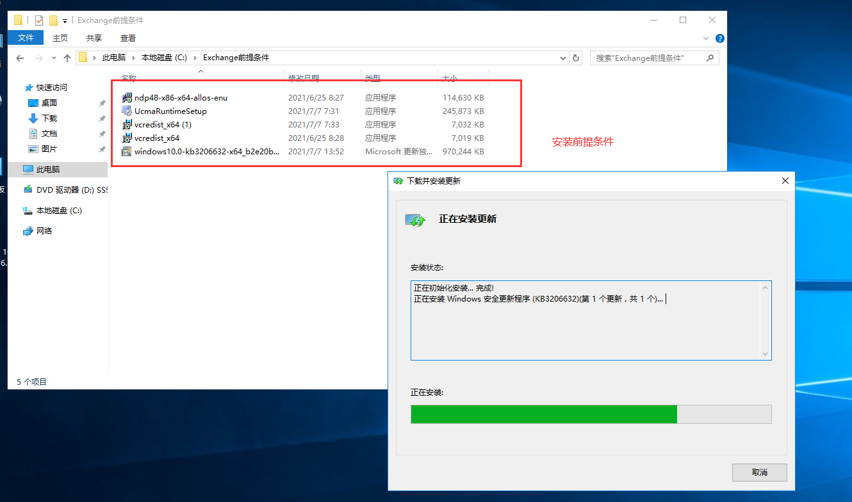Select 此电脑 in navigation pane
Viewport: 852px width, 502px height.
(x=48, y=170)
